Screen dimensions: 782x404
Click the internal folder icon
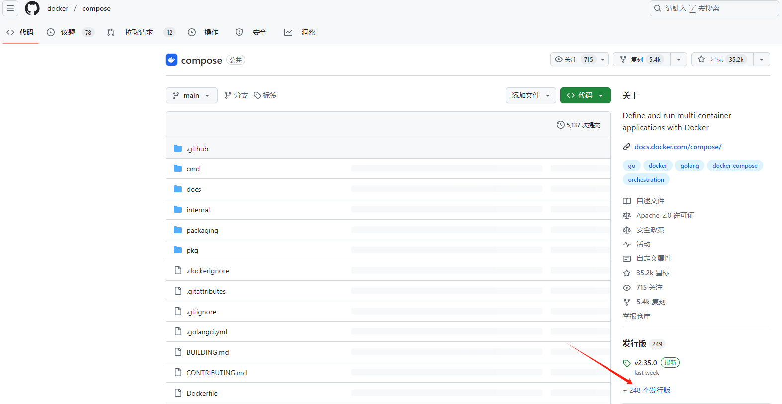point(178,209)
